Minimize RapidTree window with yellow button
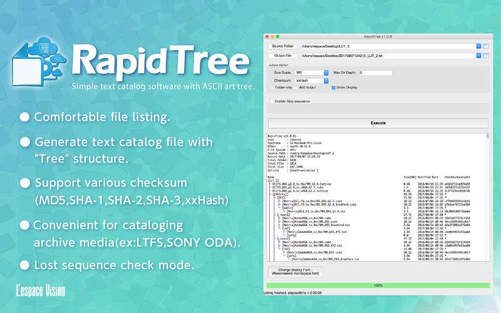 click(272, 37)
